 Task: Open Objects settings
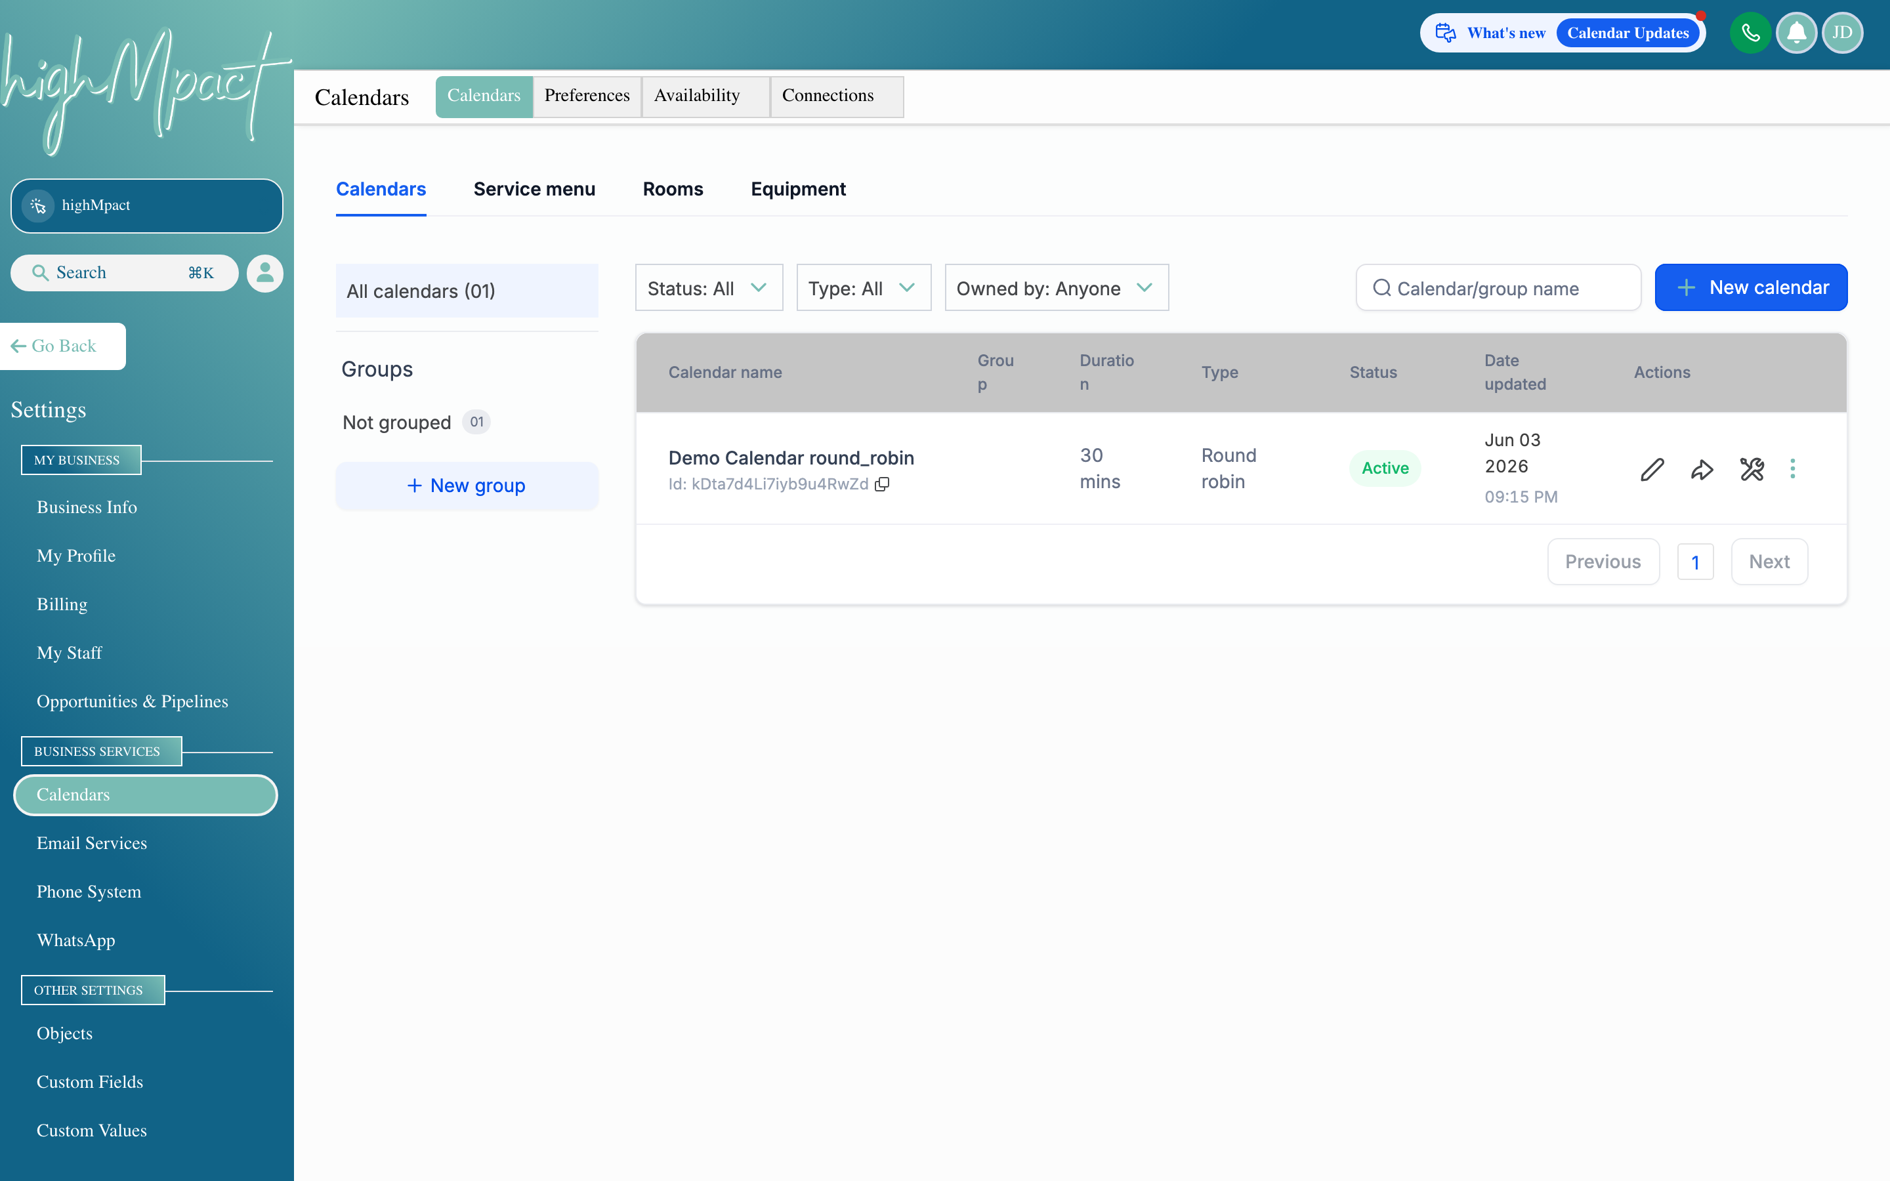pyautogui.click(x=64, y=1033)
